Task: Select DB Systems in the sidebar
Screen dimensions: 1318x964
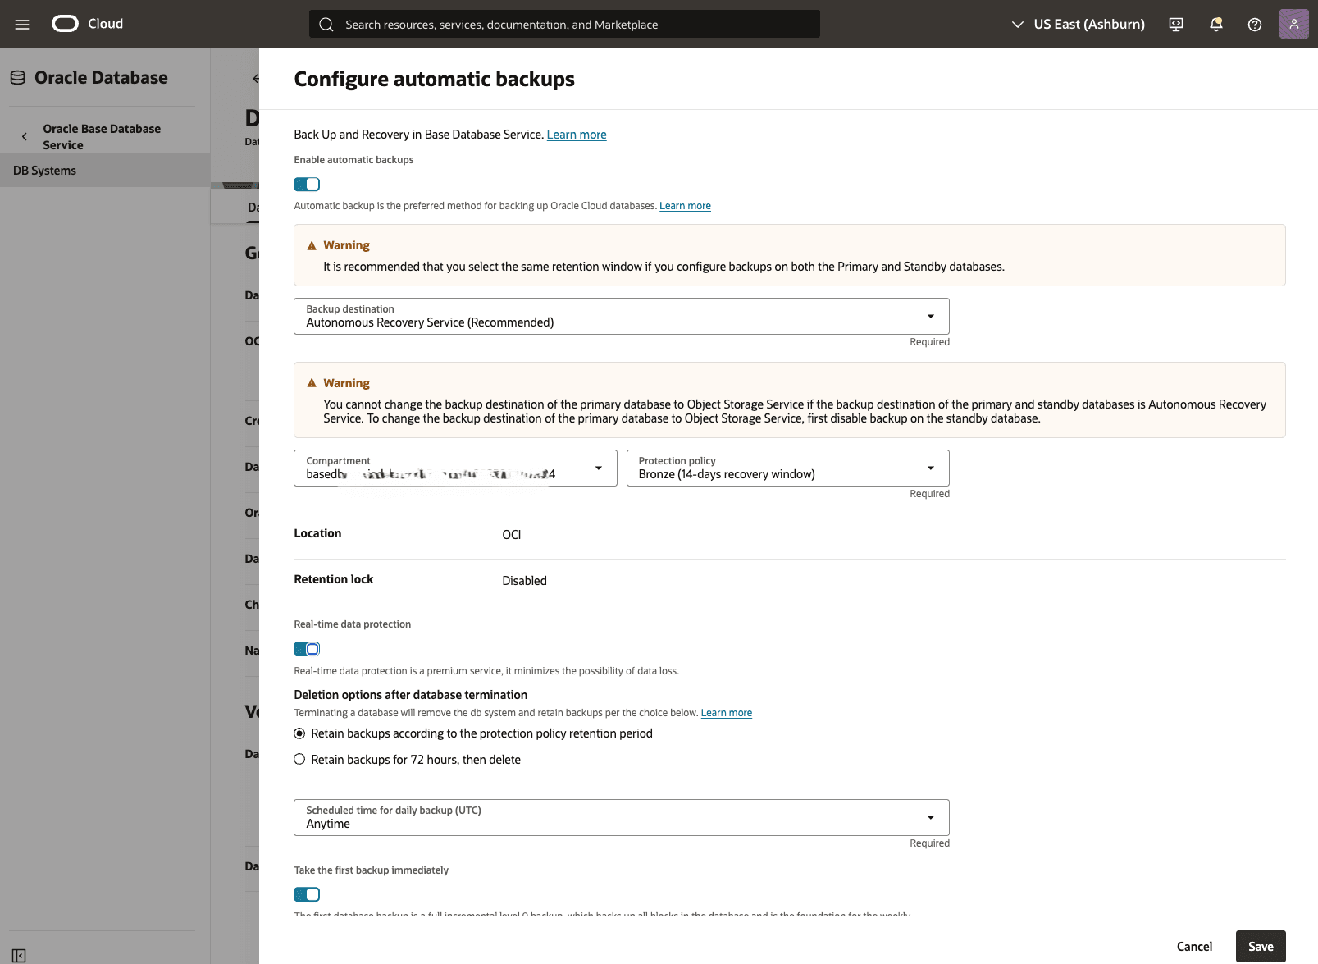Action: (43, 170)
